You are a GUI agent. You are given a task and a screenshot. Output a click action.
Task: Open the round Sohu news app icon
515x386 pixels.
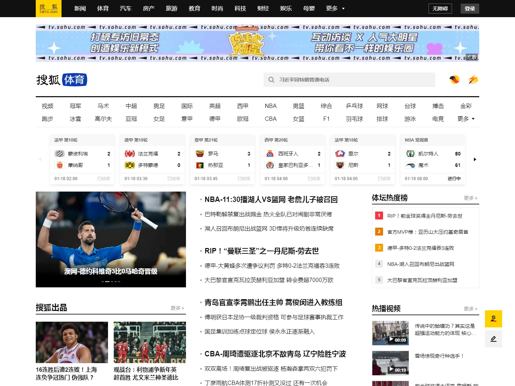(x=455, y=80)
